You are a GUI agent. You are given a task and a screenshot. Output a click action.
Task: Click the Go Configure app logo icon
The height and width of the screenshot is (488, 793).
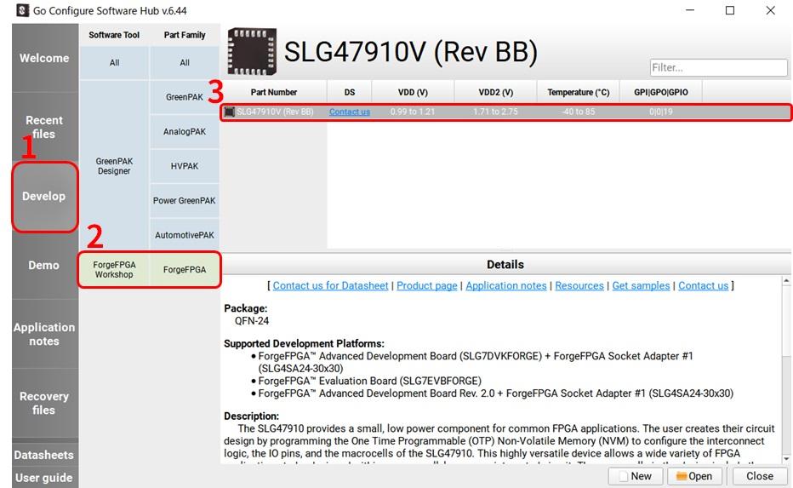(22, 10)
